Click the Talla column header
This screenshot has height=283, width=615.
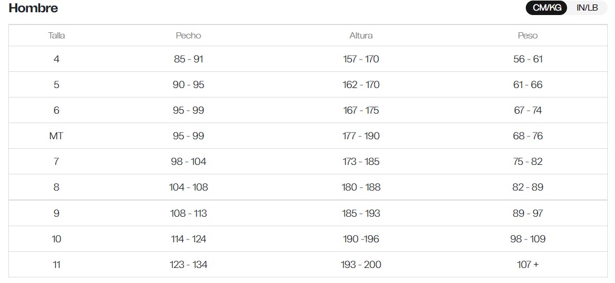click(x=56, y=36)
